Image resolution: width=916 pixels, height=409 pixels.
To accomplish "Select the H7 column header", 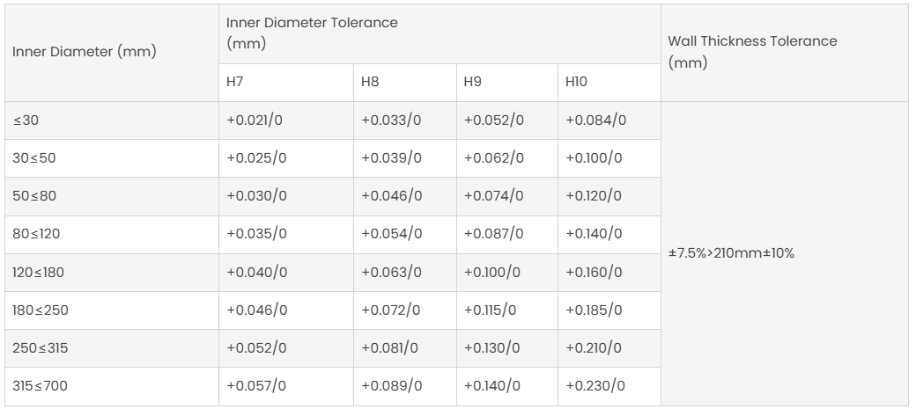I will tap(235, 82).
